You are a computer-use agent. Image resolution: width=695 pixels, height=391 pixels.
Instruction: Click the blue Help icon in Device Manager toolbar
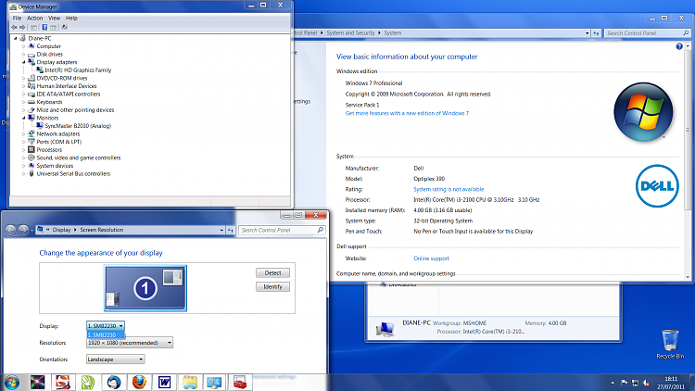pos(44,28)
